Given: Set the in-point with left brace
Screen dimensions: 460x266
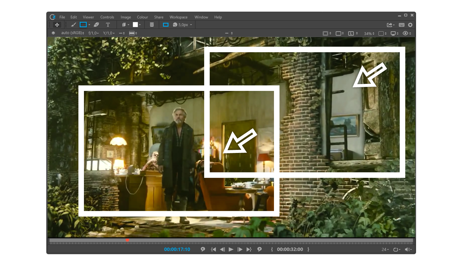Looking at the screenshot, I should click(x=272, y=249).
